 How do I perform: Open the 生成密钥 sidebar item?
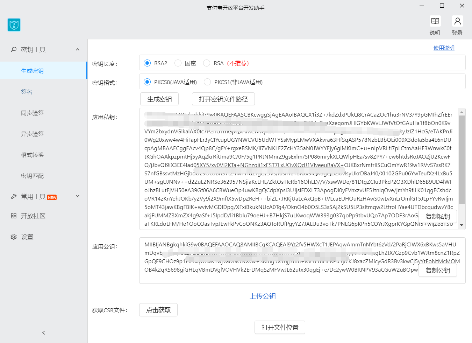(43, 71)
